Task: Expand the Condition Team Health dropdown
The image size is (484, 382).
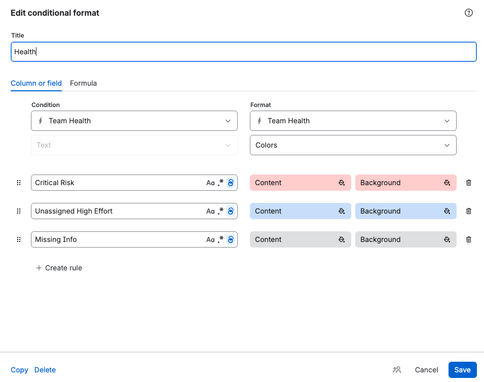Action: (x=134, y=121)
